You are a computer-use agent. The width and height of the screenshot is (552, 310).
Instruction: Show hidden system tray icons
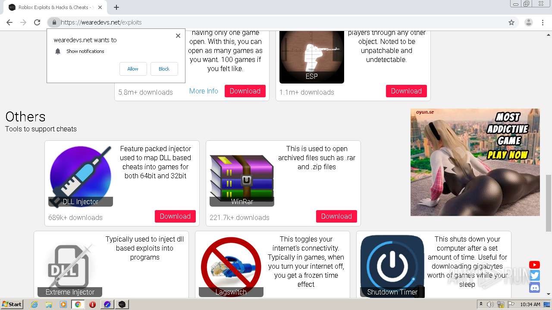coord(481,304)
